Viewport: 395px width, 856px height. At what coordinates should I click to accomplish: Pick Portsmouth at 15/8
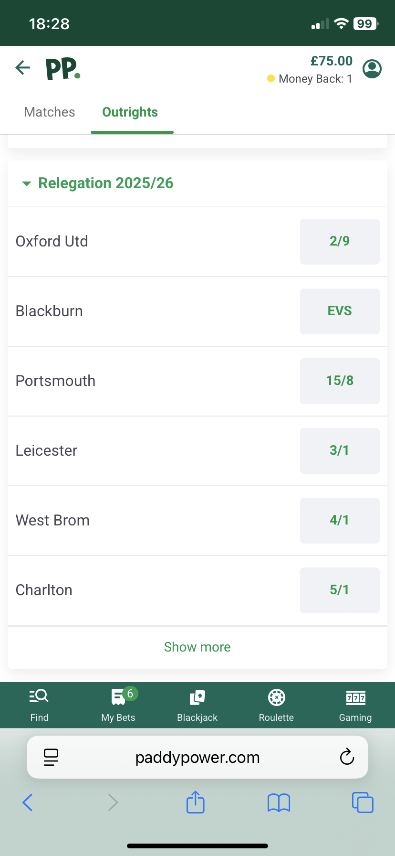pos(340,381)
